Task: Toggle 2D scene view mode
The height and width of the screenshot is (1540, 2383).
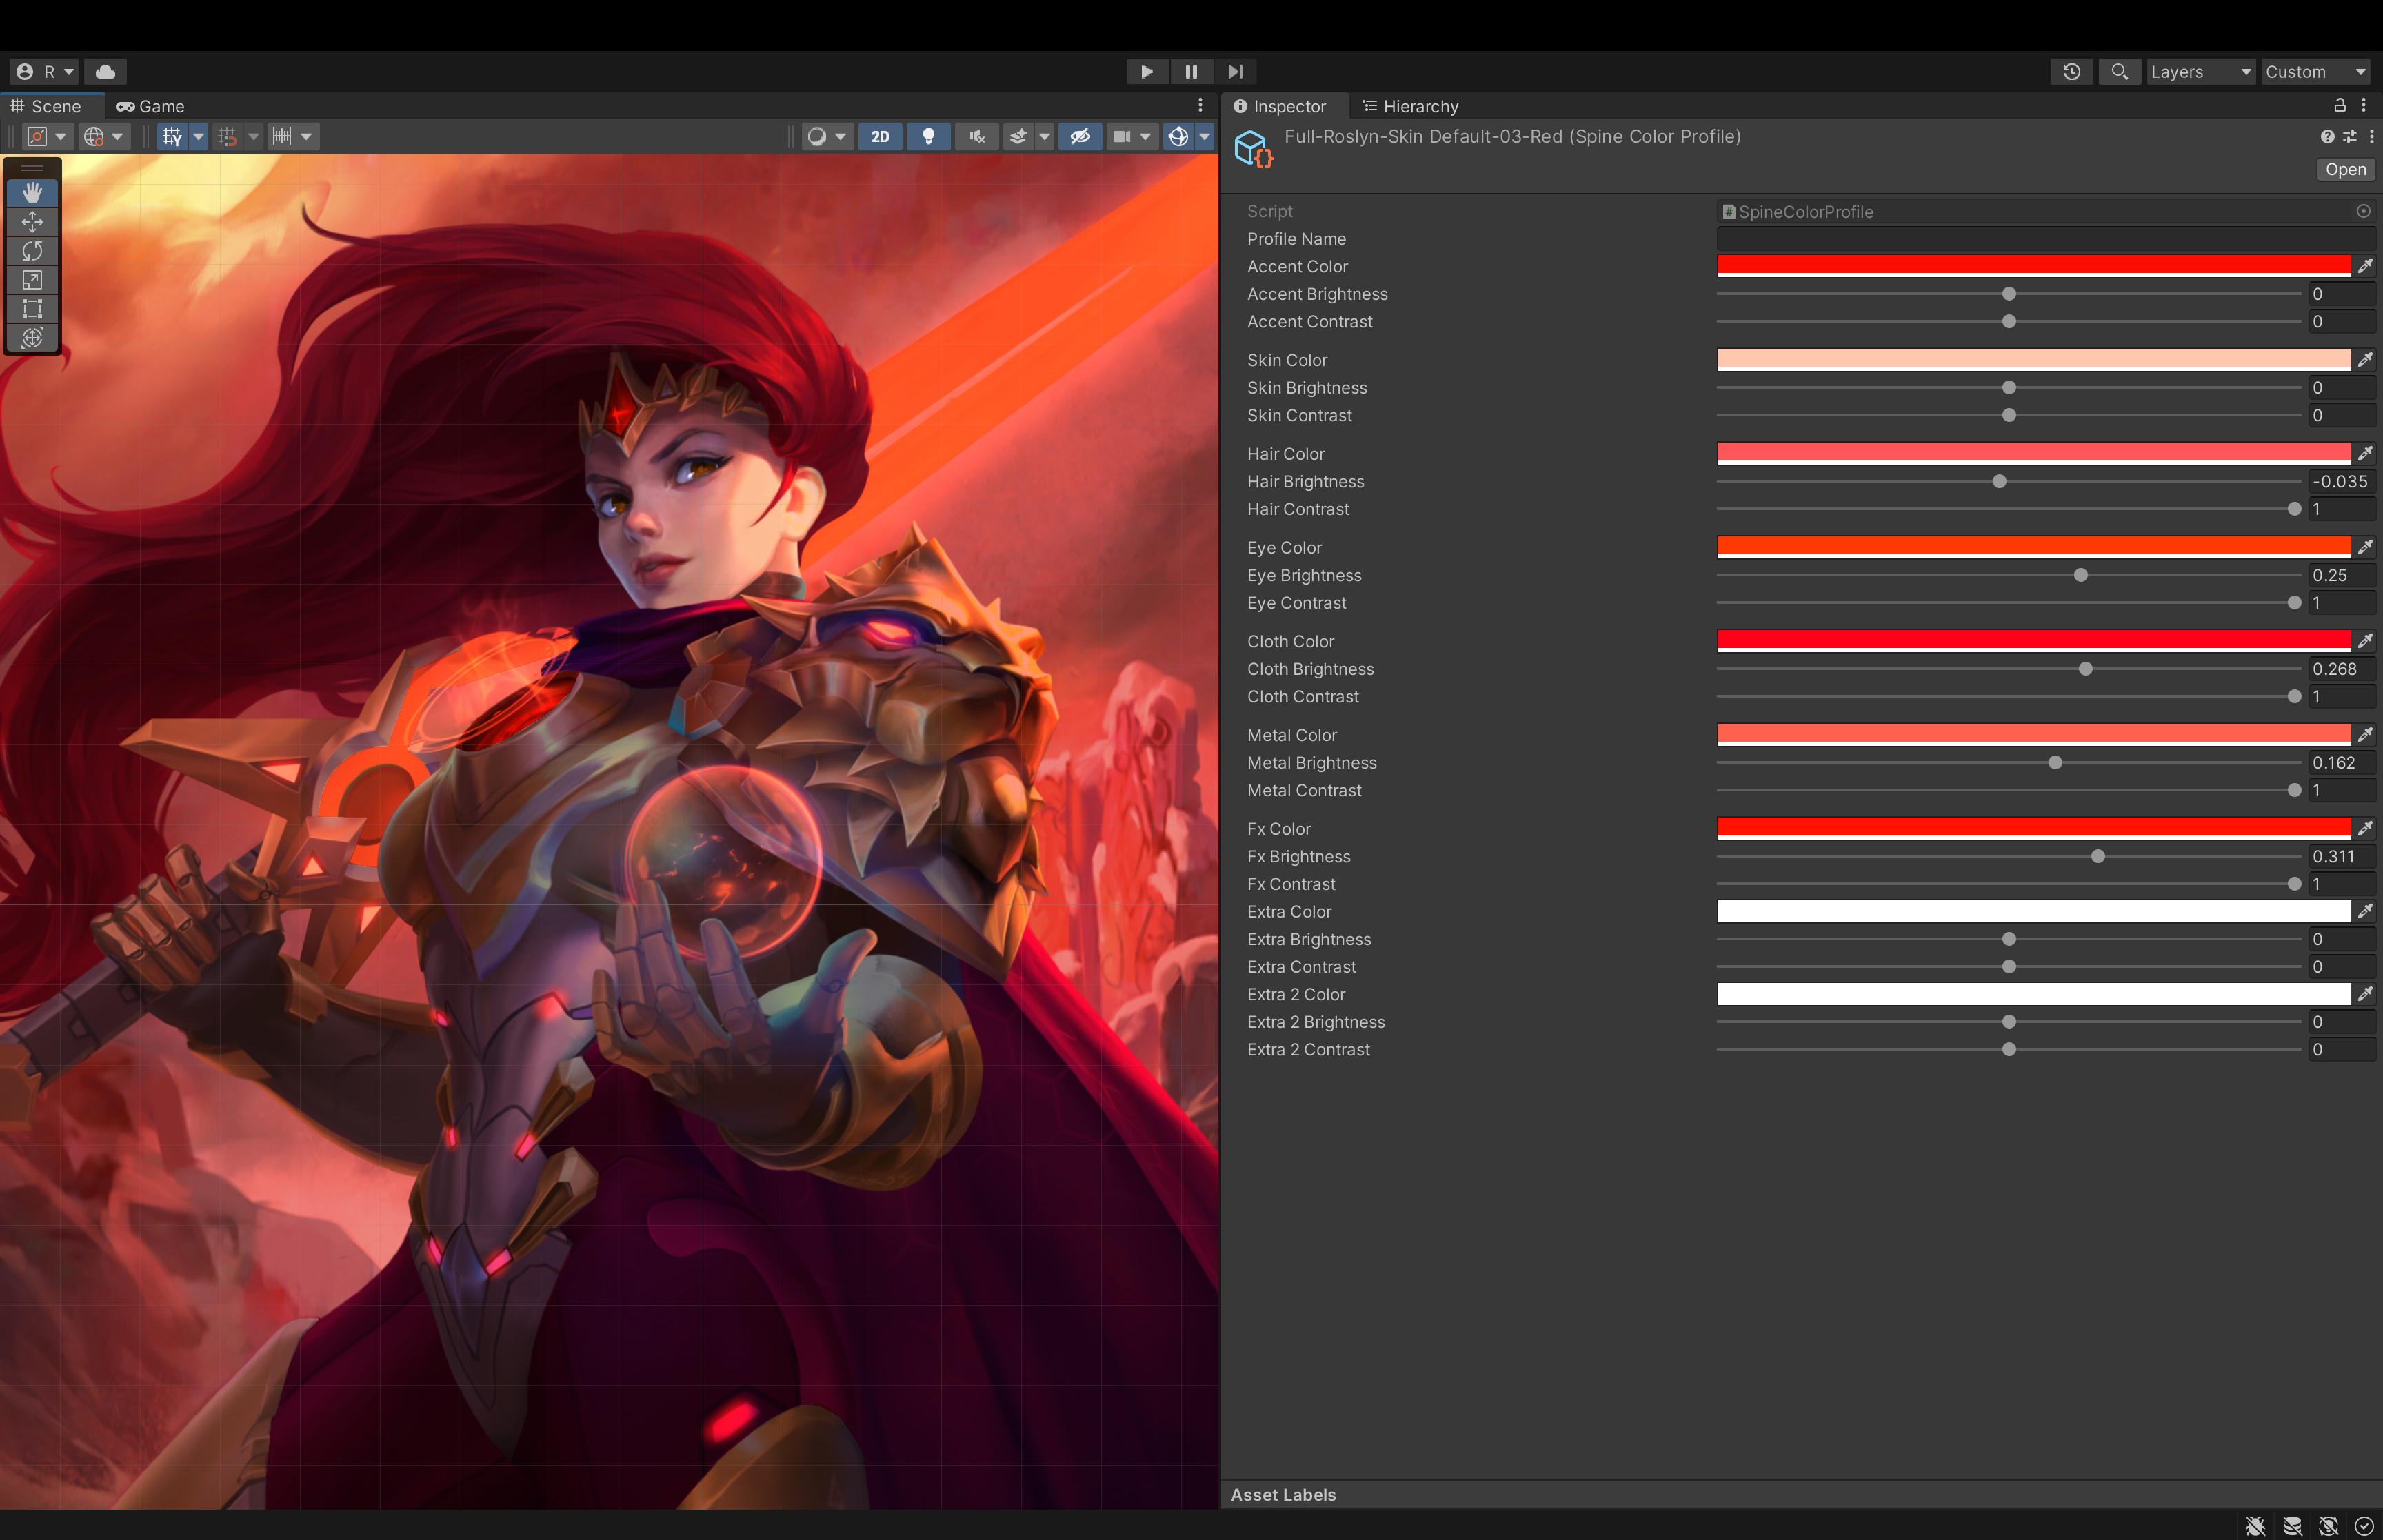Action: pyautogui.click(x=880, y=137)
